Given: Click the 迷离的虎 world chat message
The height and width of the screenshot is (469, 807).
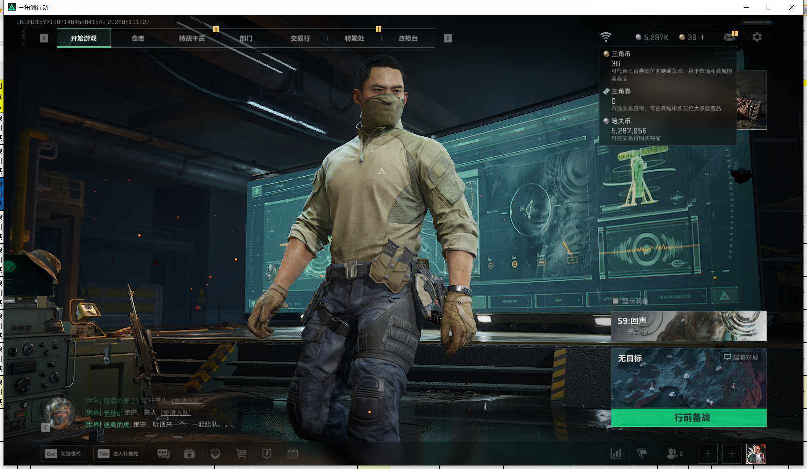Looking at the screenshot, I should point(159,424).
